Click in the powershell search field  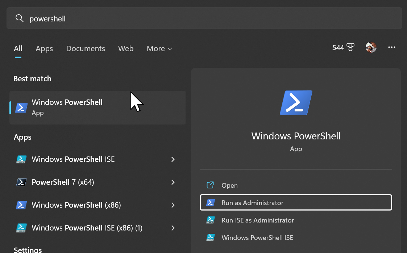pyautogui.click(x=204, y=18)
